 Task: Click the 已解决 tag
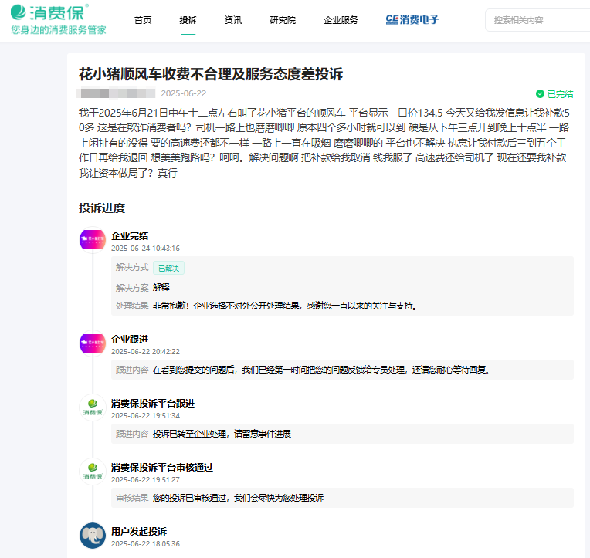tap(168, 268)
